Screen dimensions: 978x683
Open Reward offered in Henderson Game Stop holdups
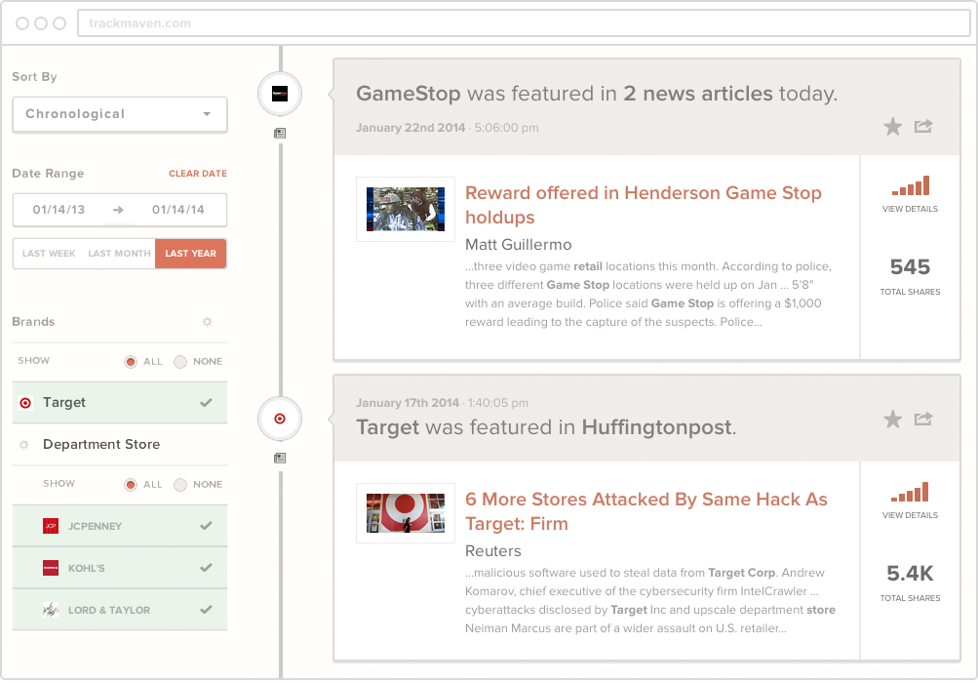tap(643, 205)
